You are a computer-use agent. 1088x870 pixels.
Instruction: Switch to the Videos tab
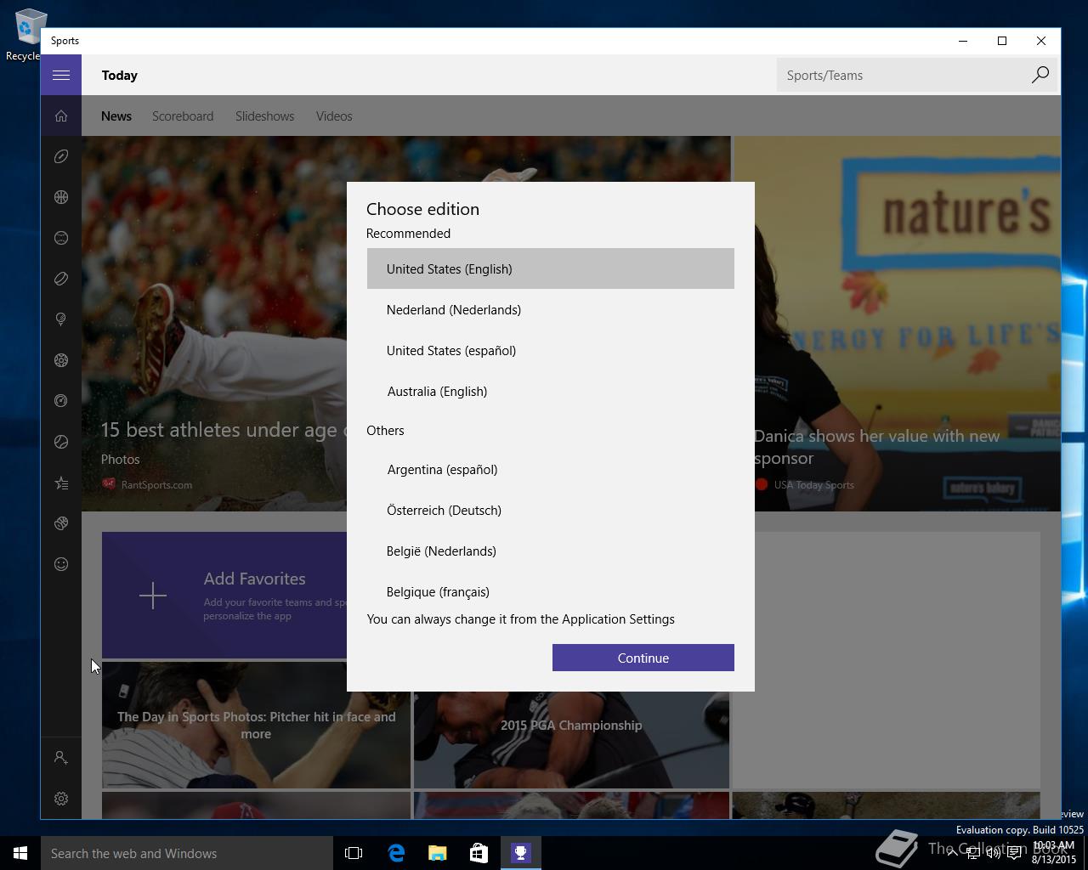point(334,116)
